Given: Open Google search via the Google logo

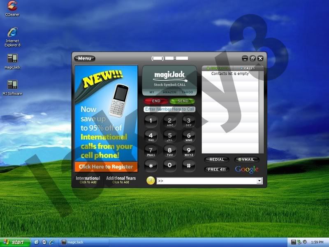Looking at the screenshot, I should (247, 169).
